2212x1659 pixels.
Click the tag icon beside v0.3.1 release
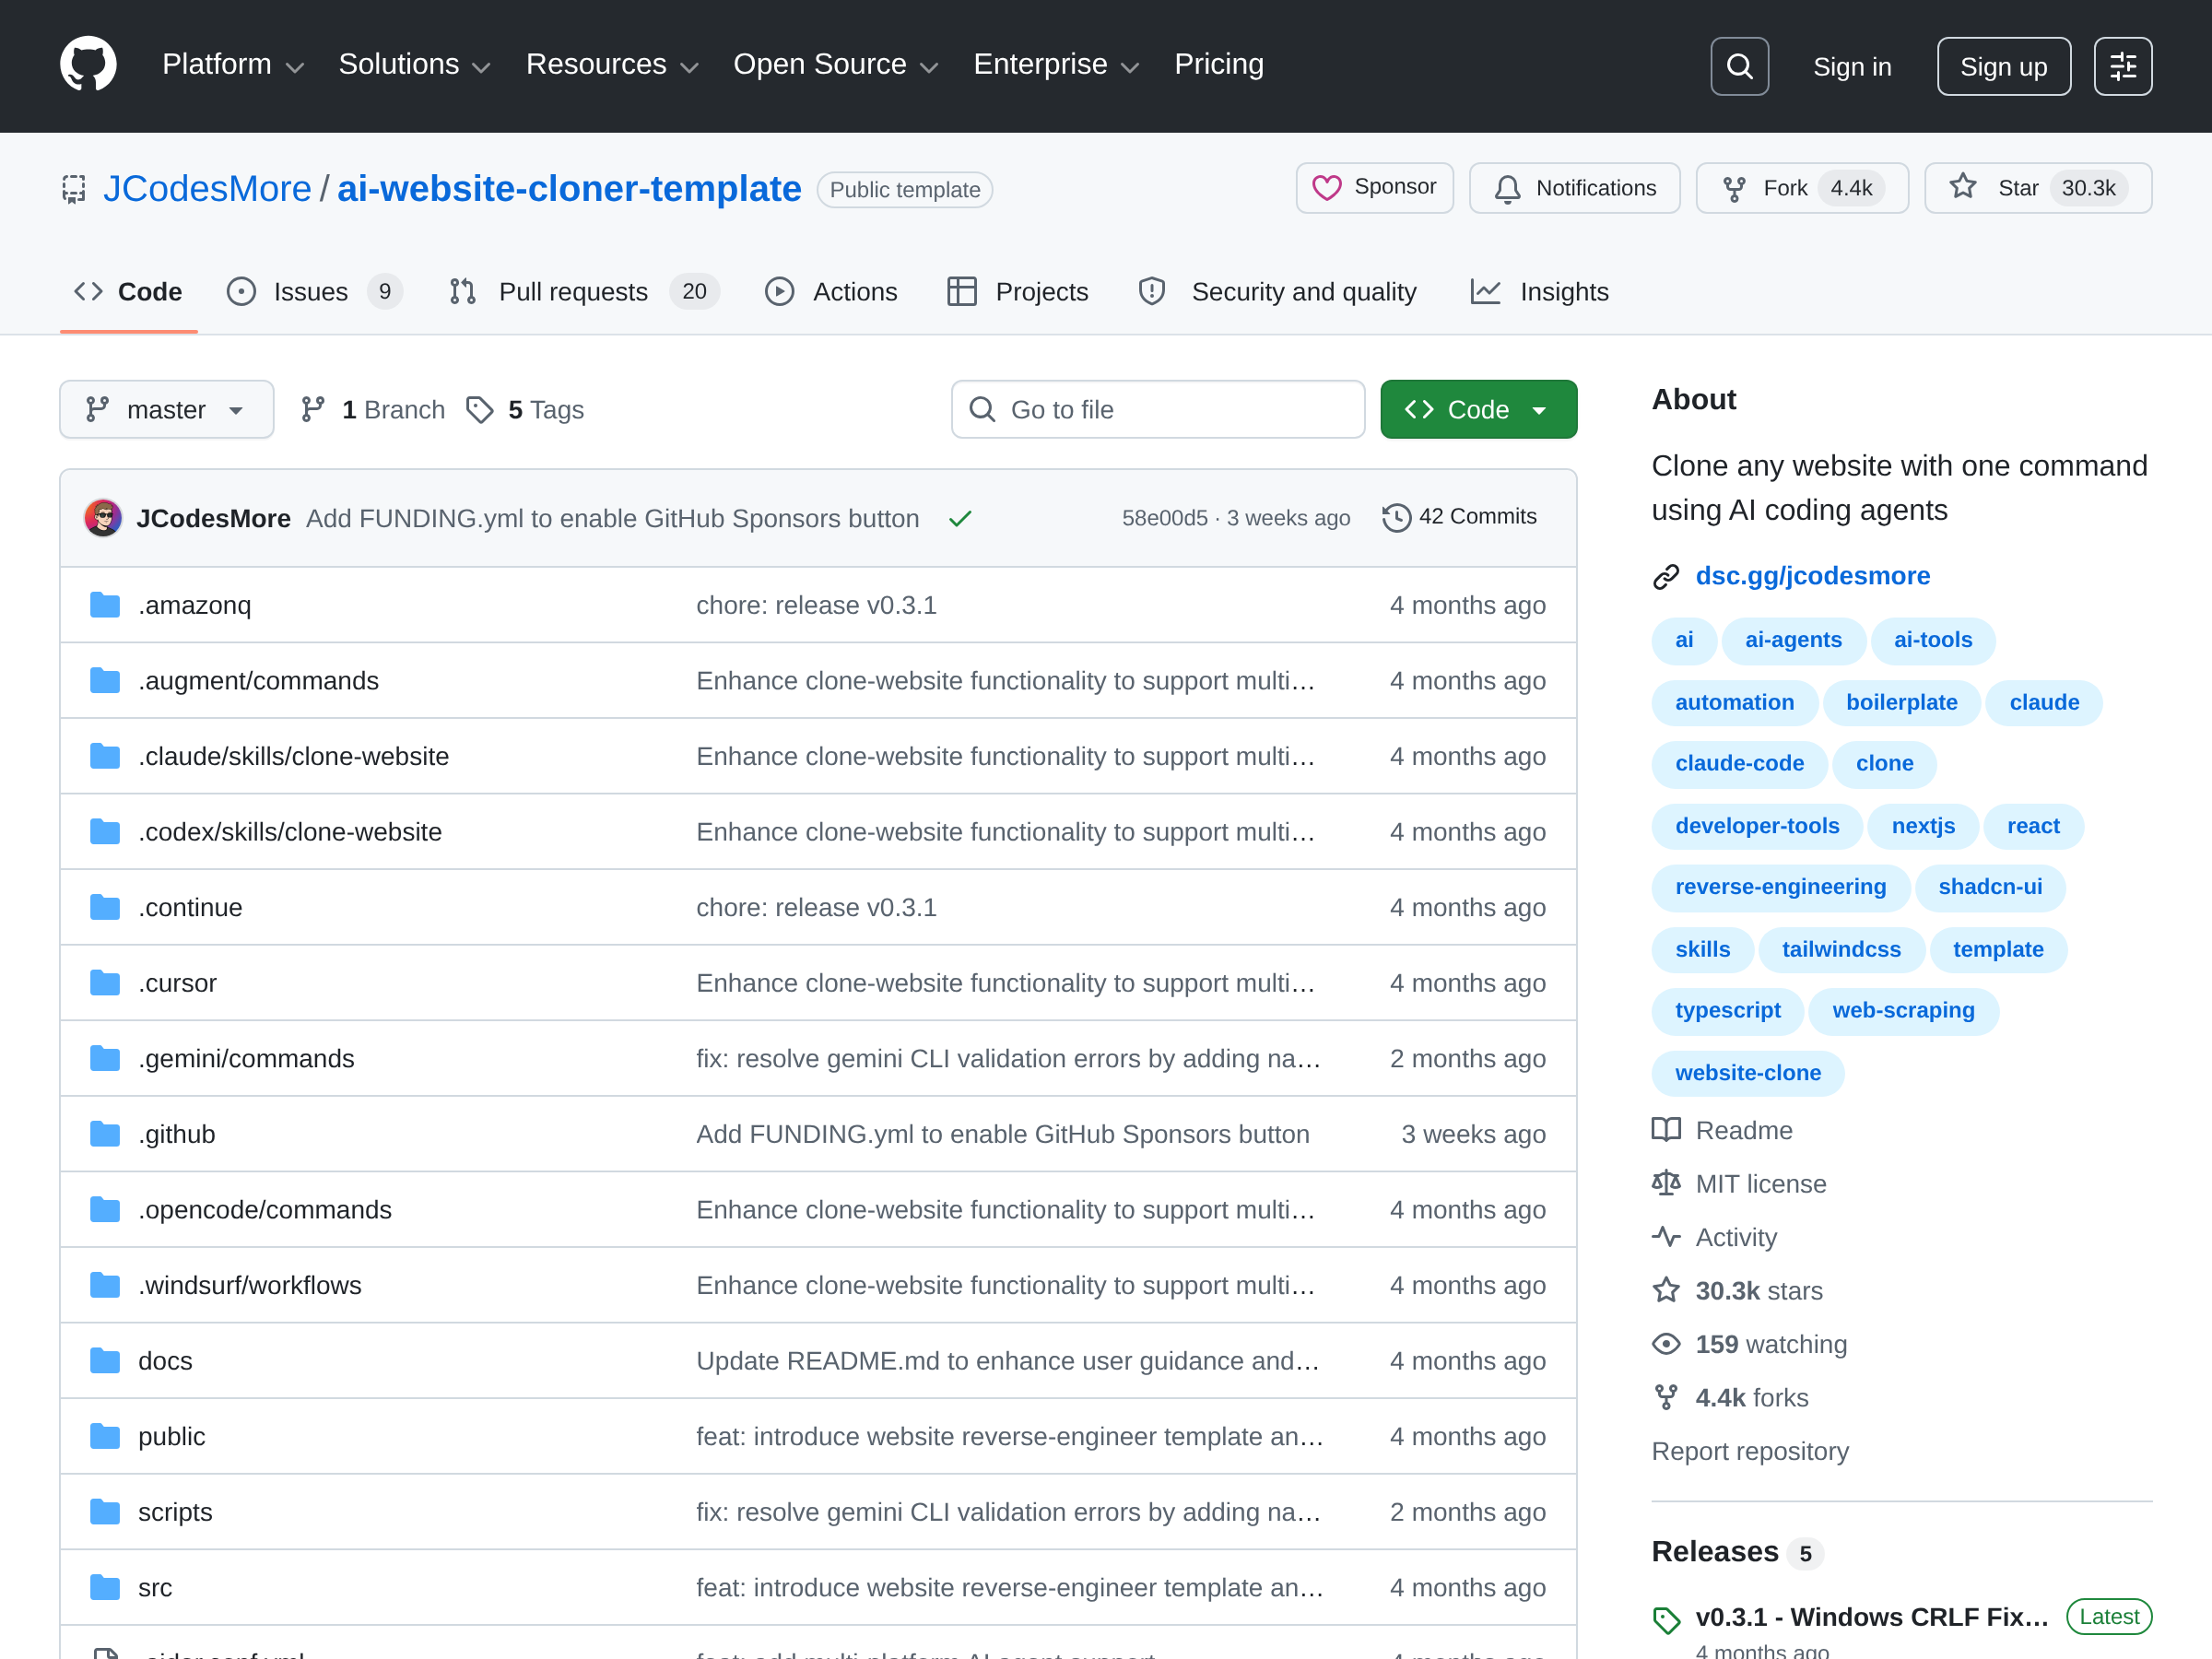[x=1666, y=1619]
